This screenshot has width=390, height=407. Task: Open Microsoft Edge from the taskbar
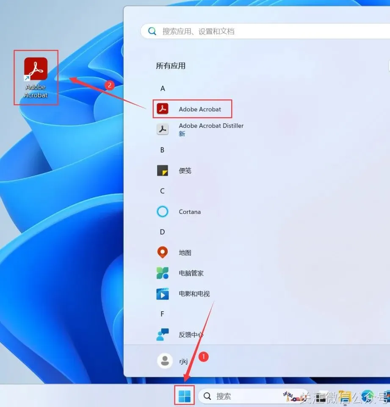click(x=368, y=396)
